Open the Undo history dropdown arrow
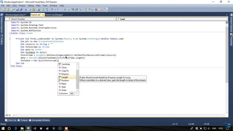 coord(55,10)
